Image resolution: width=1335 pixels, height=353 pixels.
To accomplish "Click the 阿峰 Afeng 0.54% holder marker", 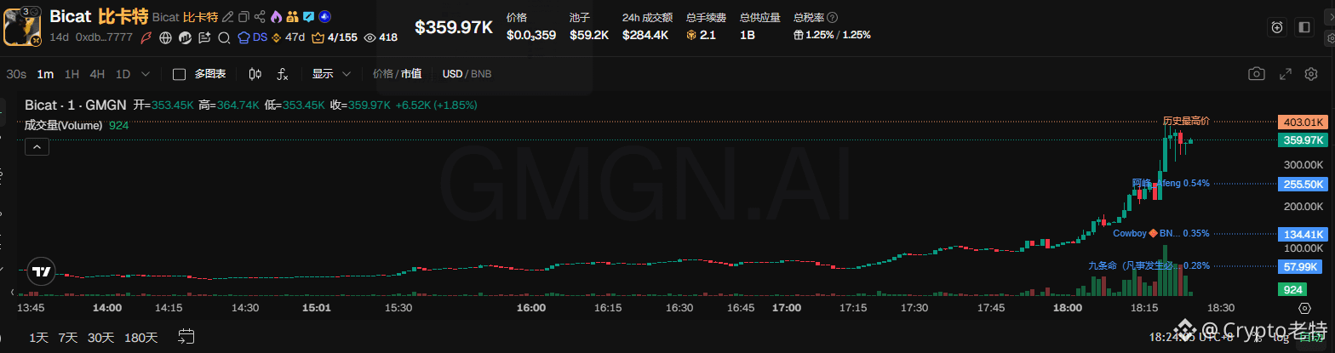I will [1171, 183].
